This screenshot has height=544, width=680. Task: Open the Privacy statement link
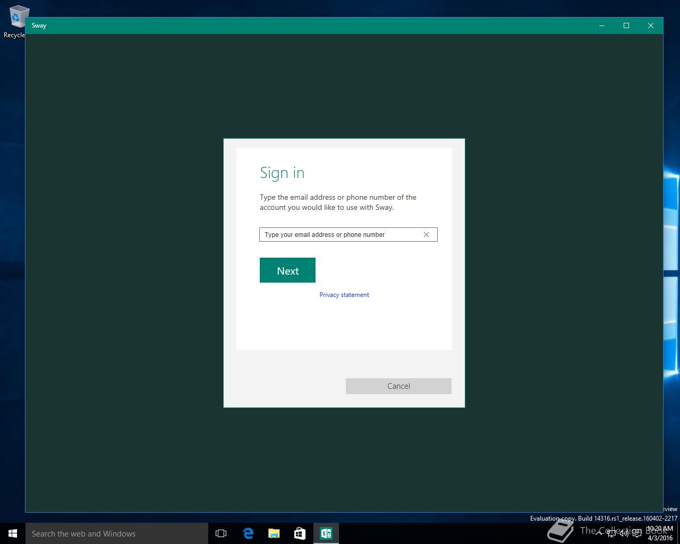click(344, 295)
